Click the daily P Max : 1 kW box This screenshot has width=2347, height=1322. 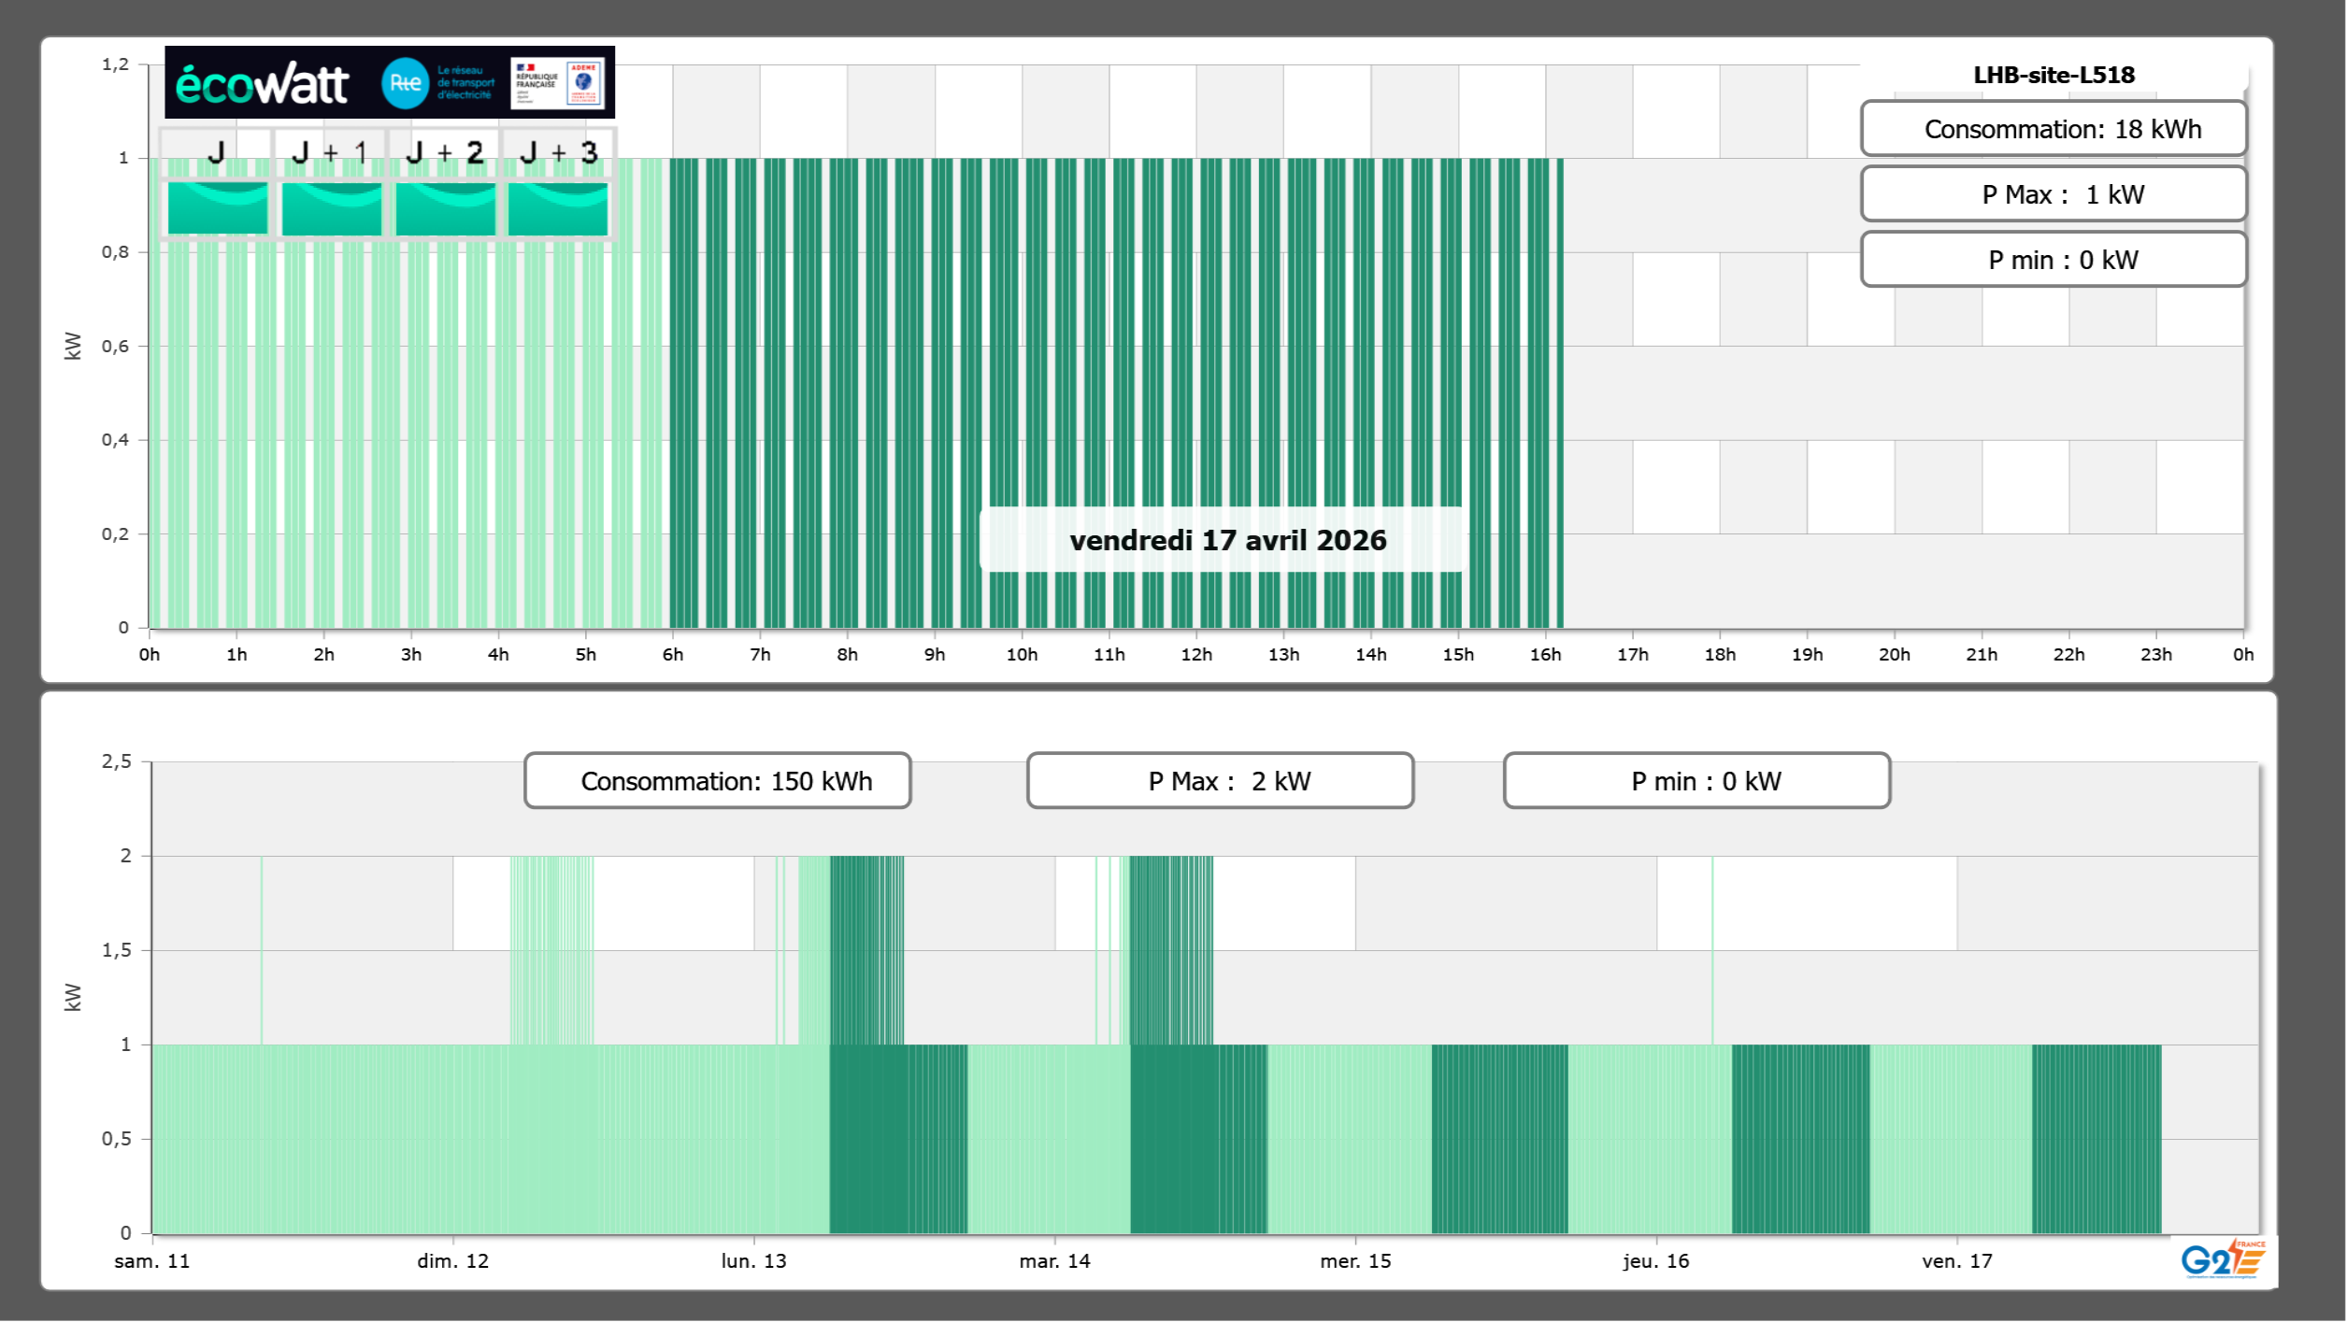(2054, 194)
